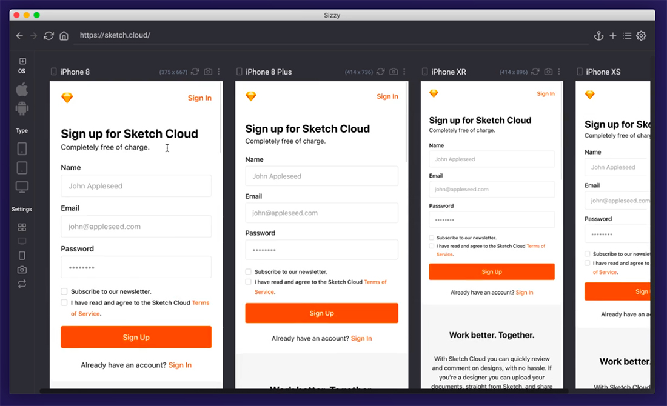Screenshot the iPhone 8 device
Viewport: 667px width, 406px height.
tap(208, 72)
